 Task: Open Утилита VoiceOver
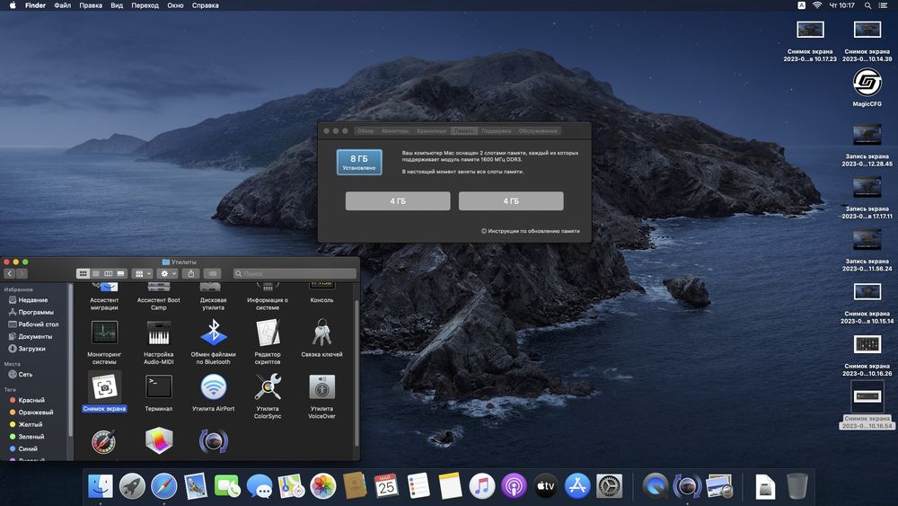coord(321,387)
